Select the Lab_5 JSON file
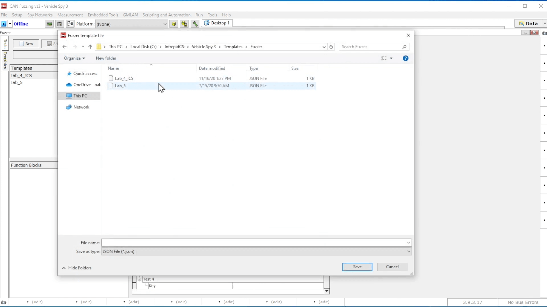The image size is (547, 307). 120,86
